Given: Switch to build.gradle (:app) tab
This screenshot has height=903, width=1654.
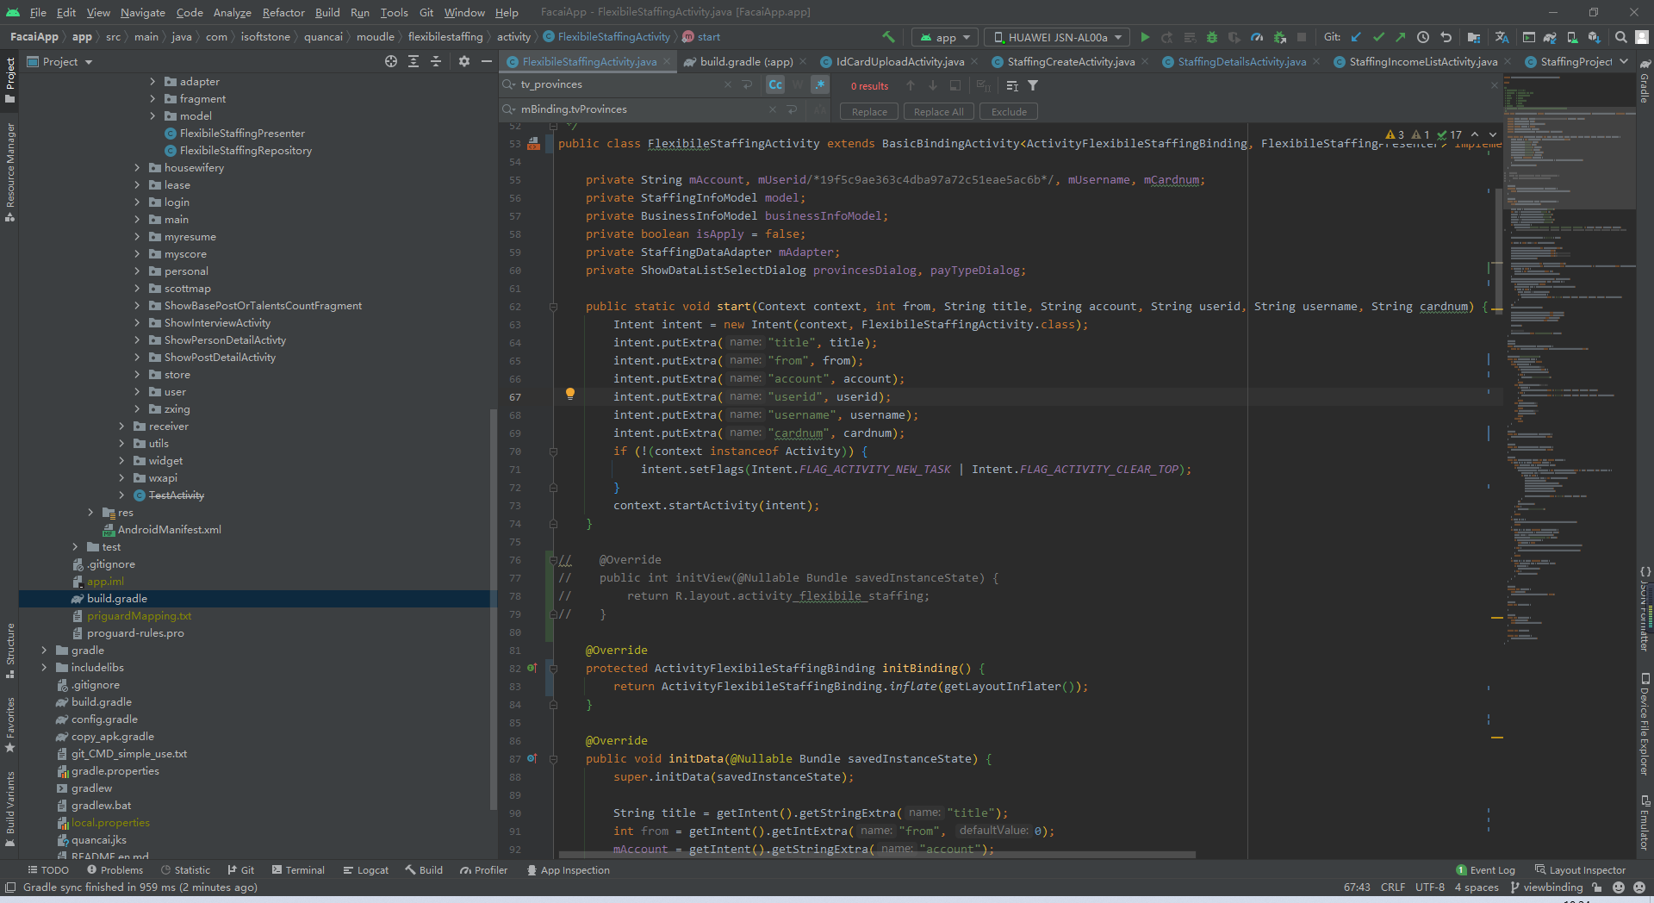Looking at the screenshot, I should coord(745,61).
